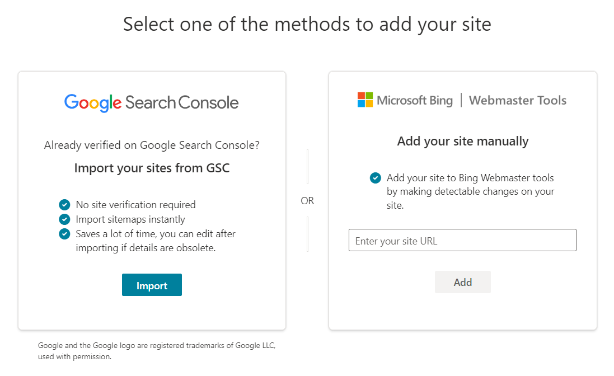Click the "Microsoft Bing" wordmark
This screenshot has width=614, height=376.
pyautogui.click(x=415, y=100)
